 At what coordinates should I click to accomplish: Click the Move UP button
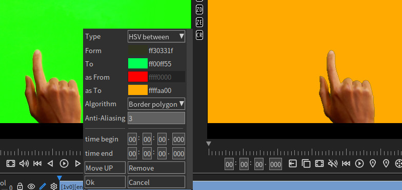[x=105, y=168]
